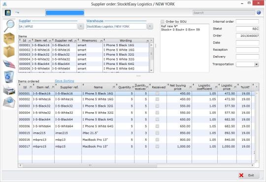Click the pink eraser icon
The height and width of the screenshot is (182, 266).
[x=9, y=64]
